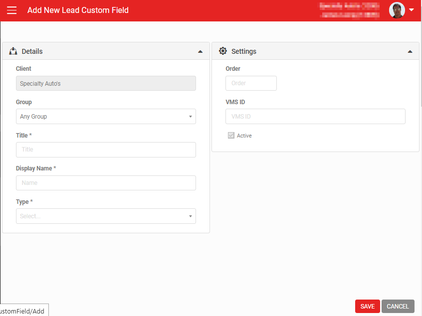Click the Settings gear icon
Screen dimensions: 422x316
222,51
